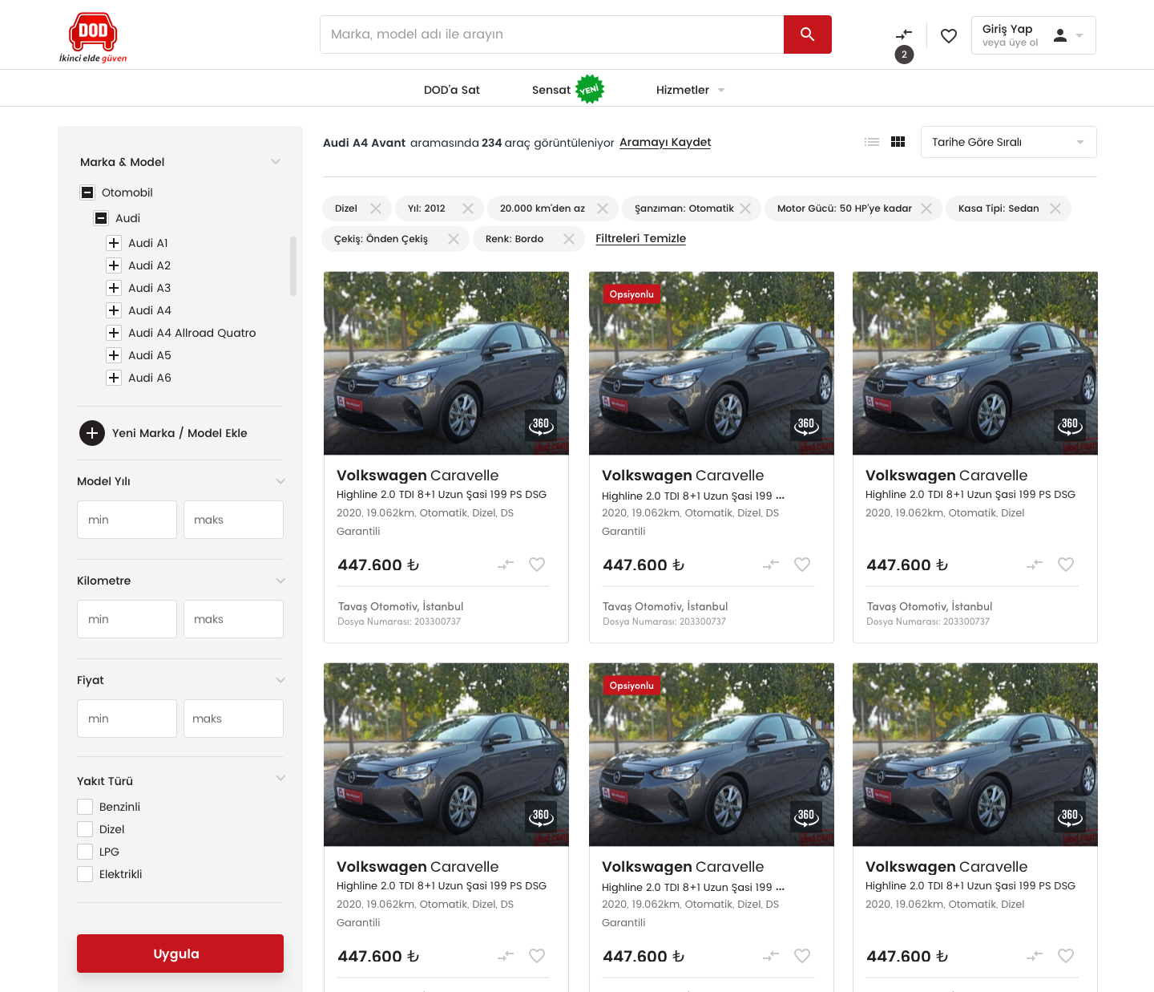This screenshot has width=1154, height=992.
Task: Open the Giriş Yap account dropdown
Action: (x=1034, y=35)
